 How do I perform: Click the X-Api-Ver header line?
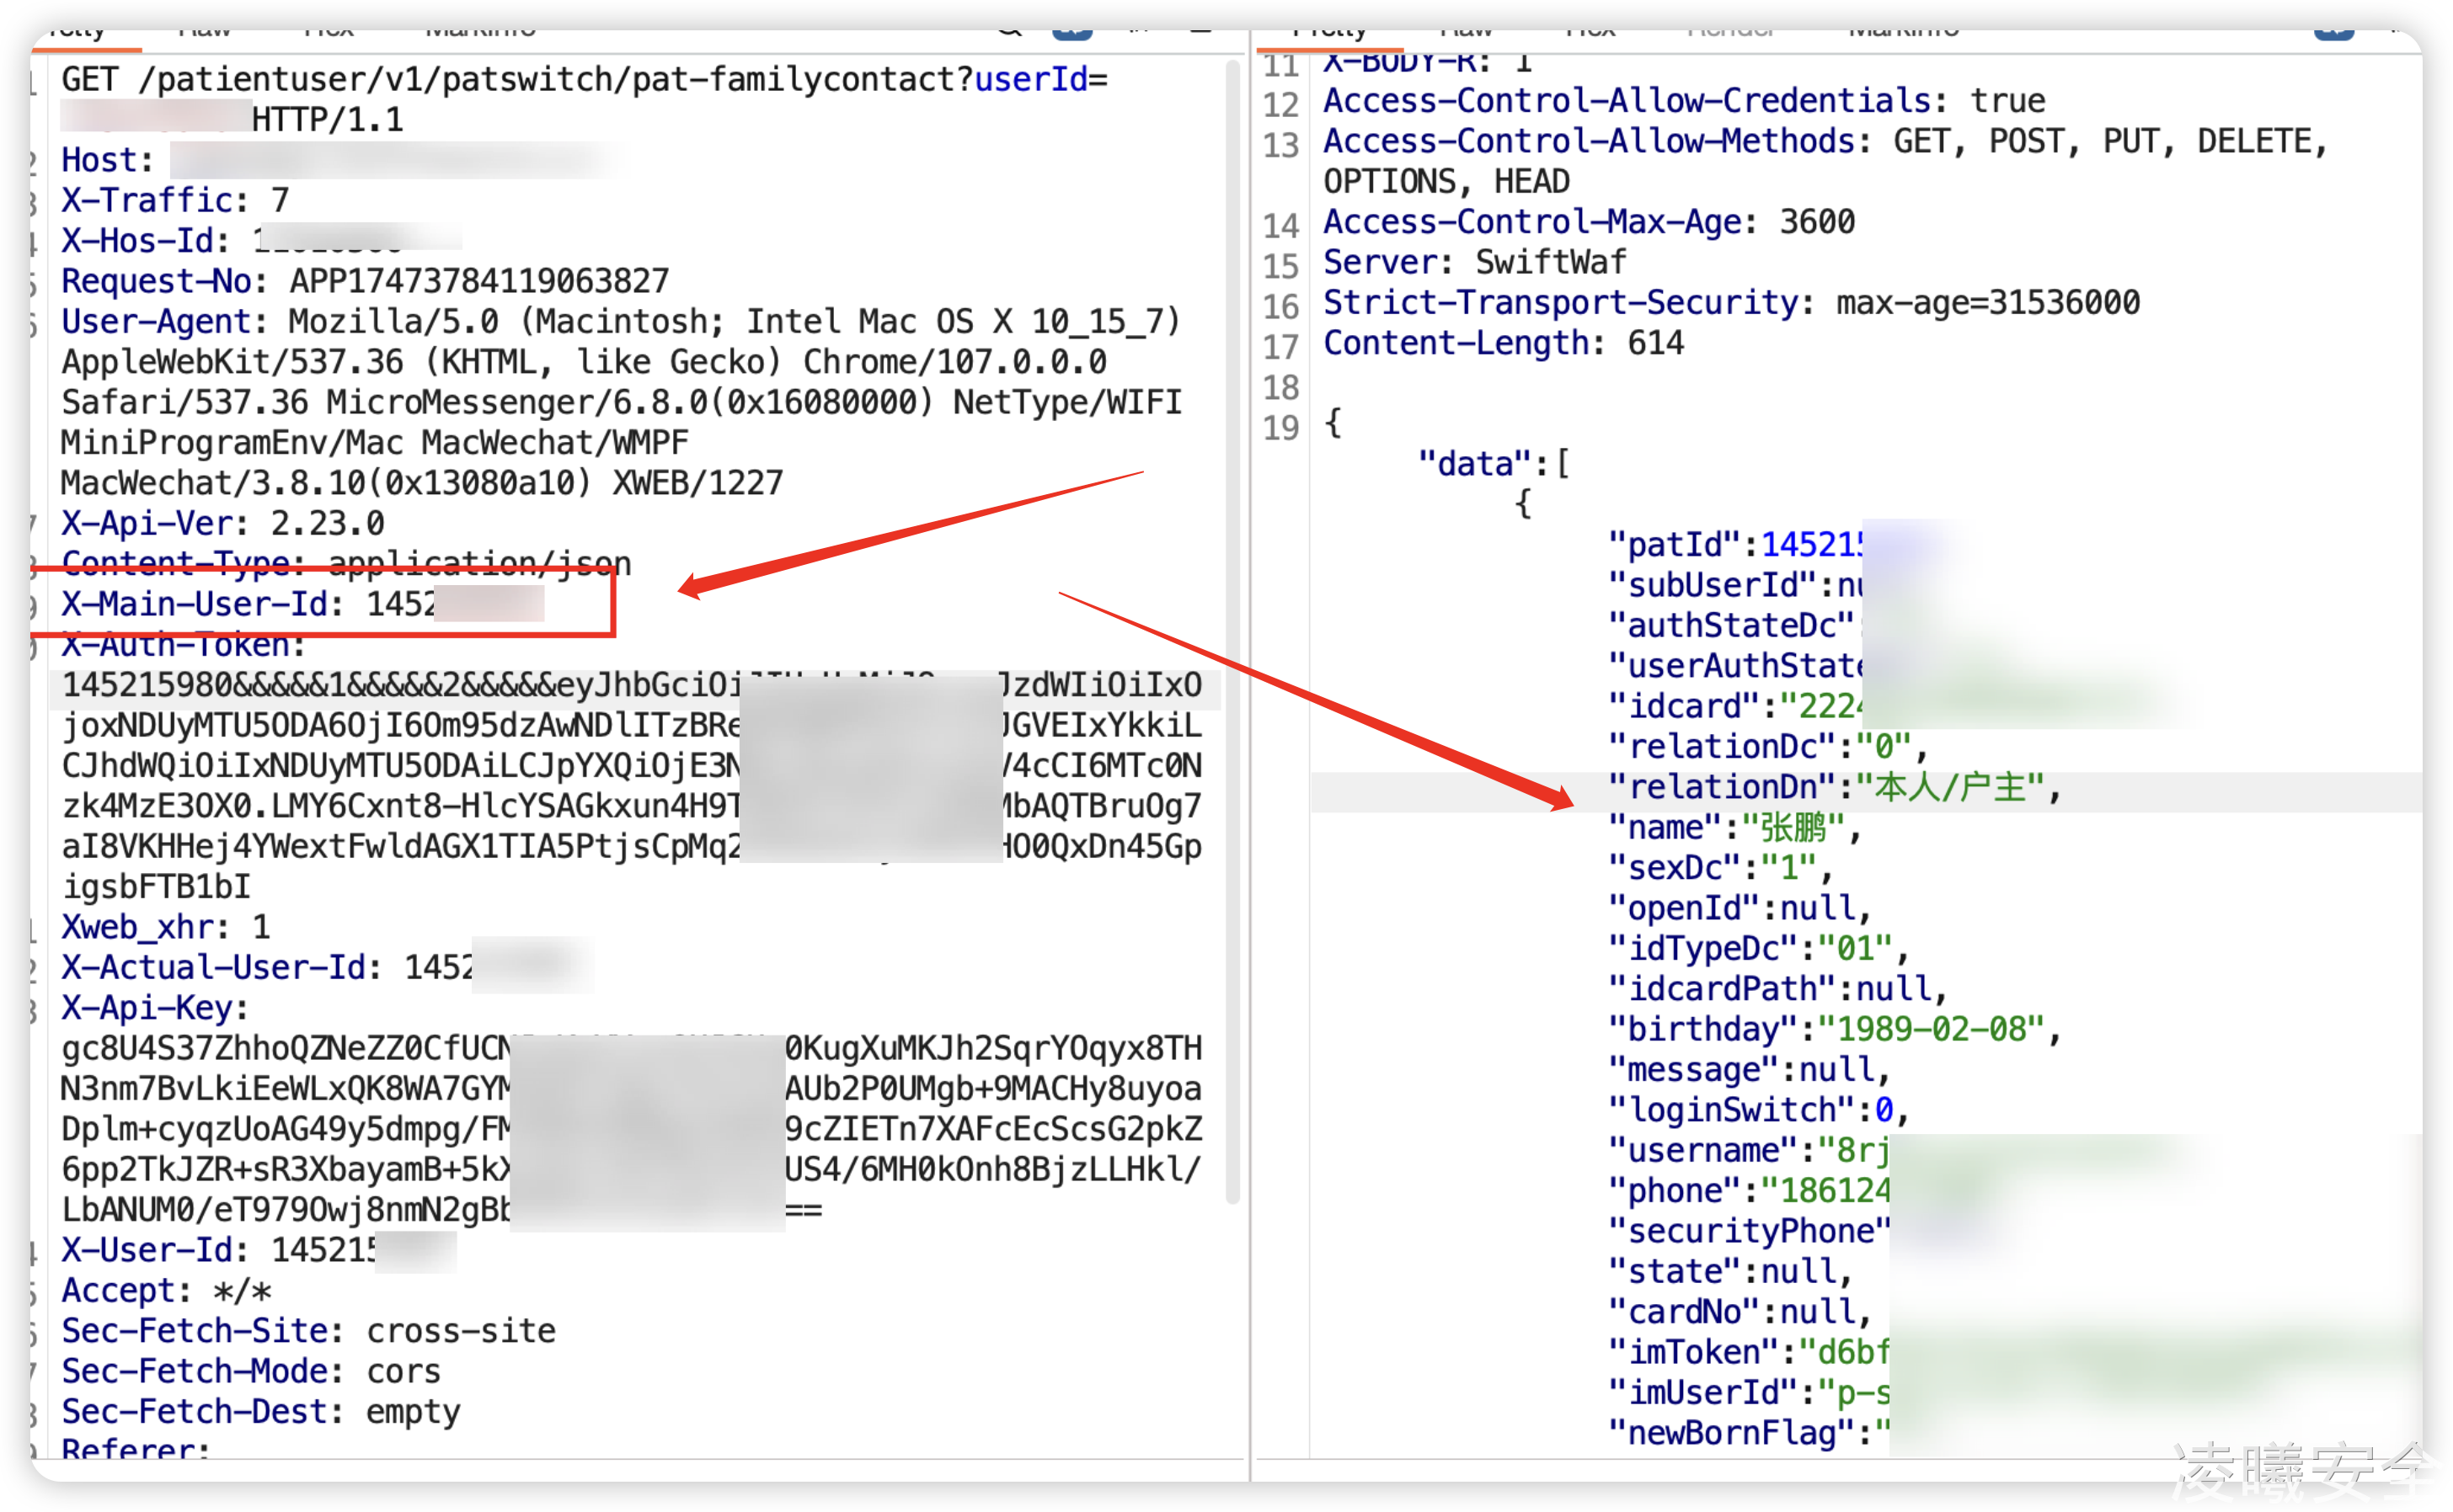click(222, 523)
